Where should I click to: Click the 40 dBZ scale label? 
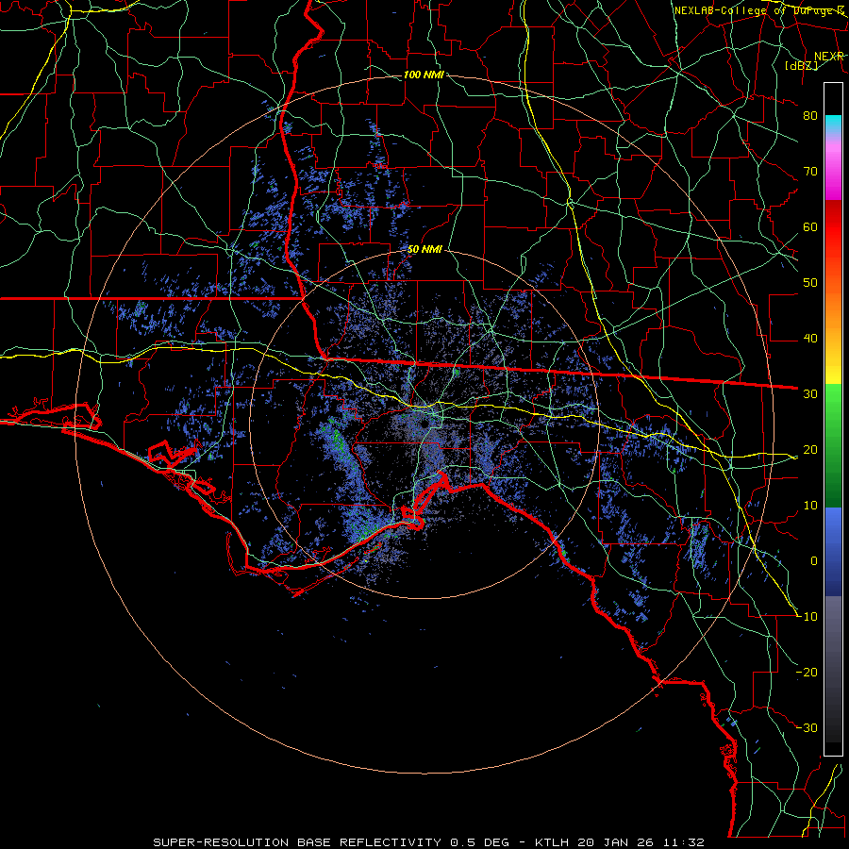click(x=810, y=339)
